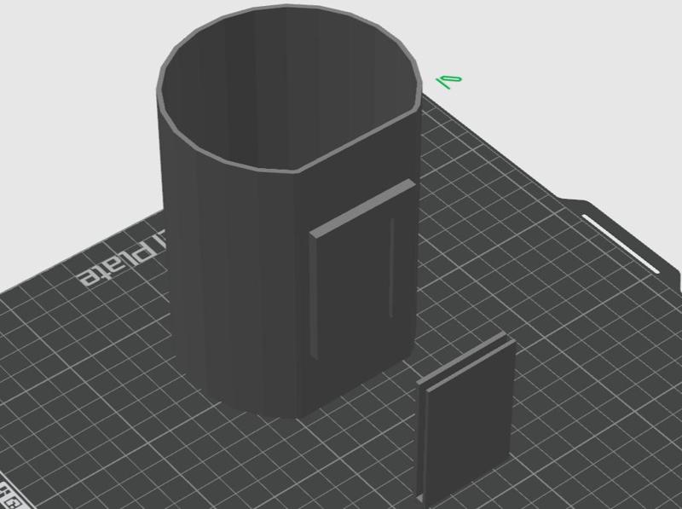Click the green plate number 01 label
This screenshot has width=682, height=509.
pyautogui.click(x=449, y=81)
